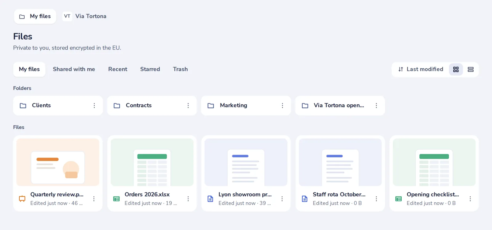Click the presentation icon beside Quarterly review

pos(22,199)
